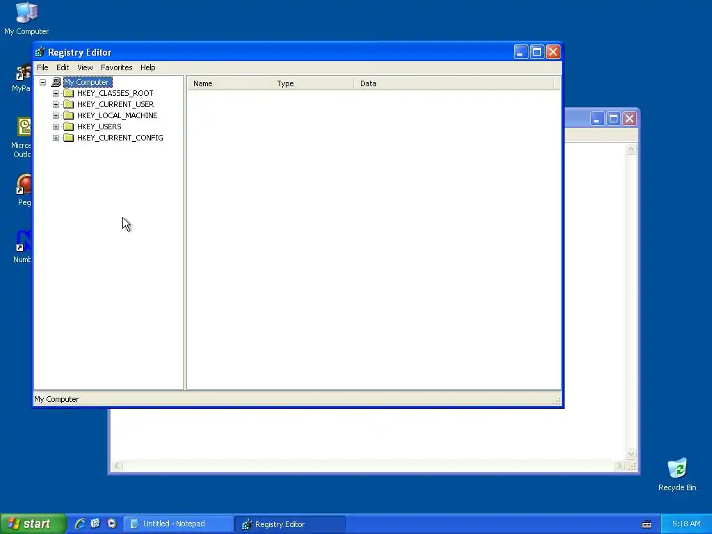Click the Type column header

[312, 83]
